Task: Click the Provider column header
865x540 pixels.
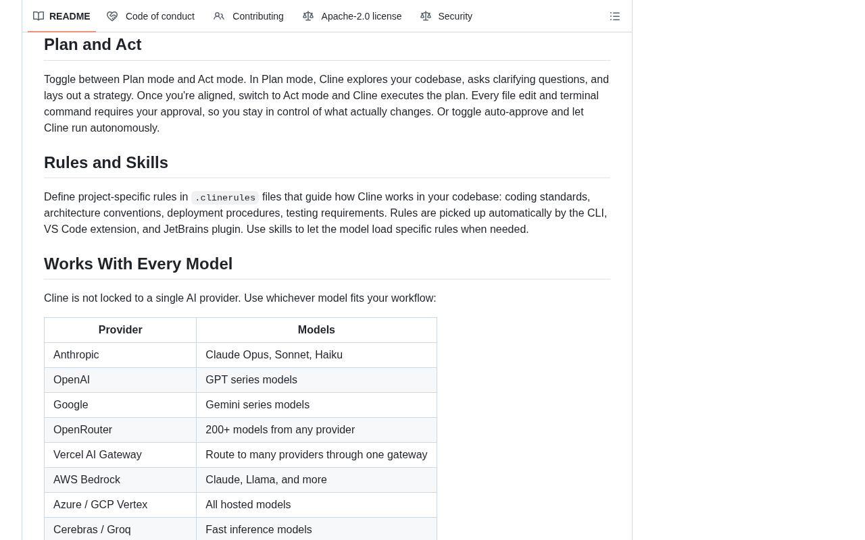Action: point(120,330)
